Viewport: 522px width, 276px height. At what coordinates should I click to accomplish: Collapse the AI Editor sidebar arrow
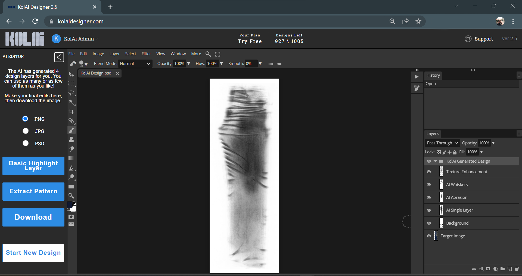click(59, 57)
